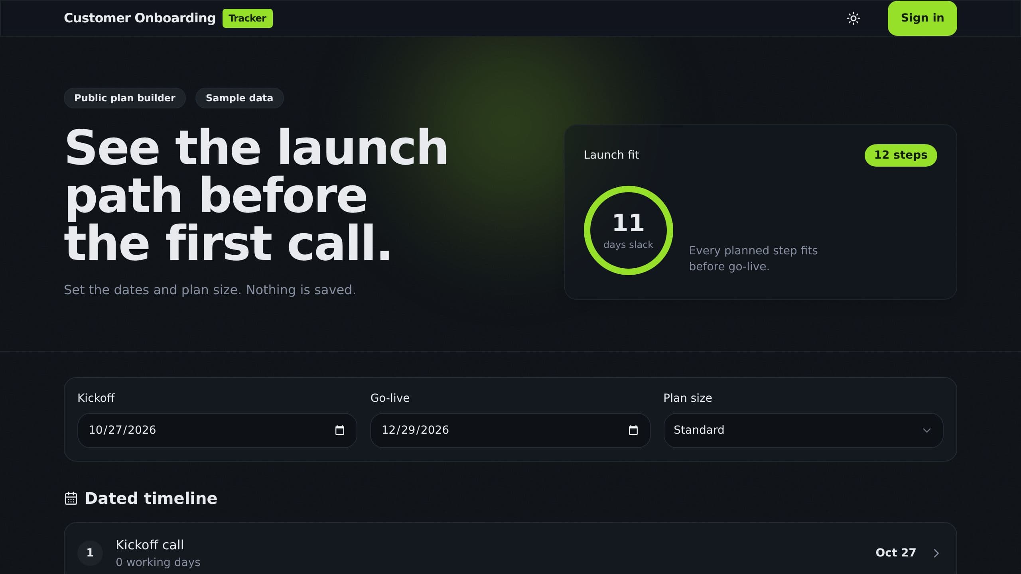The height and width of the screenshot is (574, 1021).
Task: Click the green Tracker badge
Action: click(x=247, y=18)
